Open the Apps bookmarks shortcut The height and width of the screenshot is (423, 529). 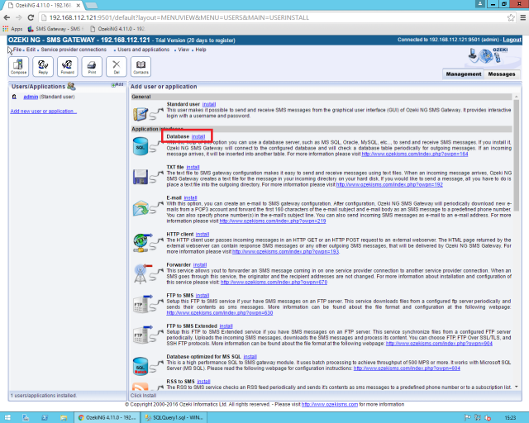[x=12, y=29]
